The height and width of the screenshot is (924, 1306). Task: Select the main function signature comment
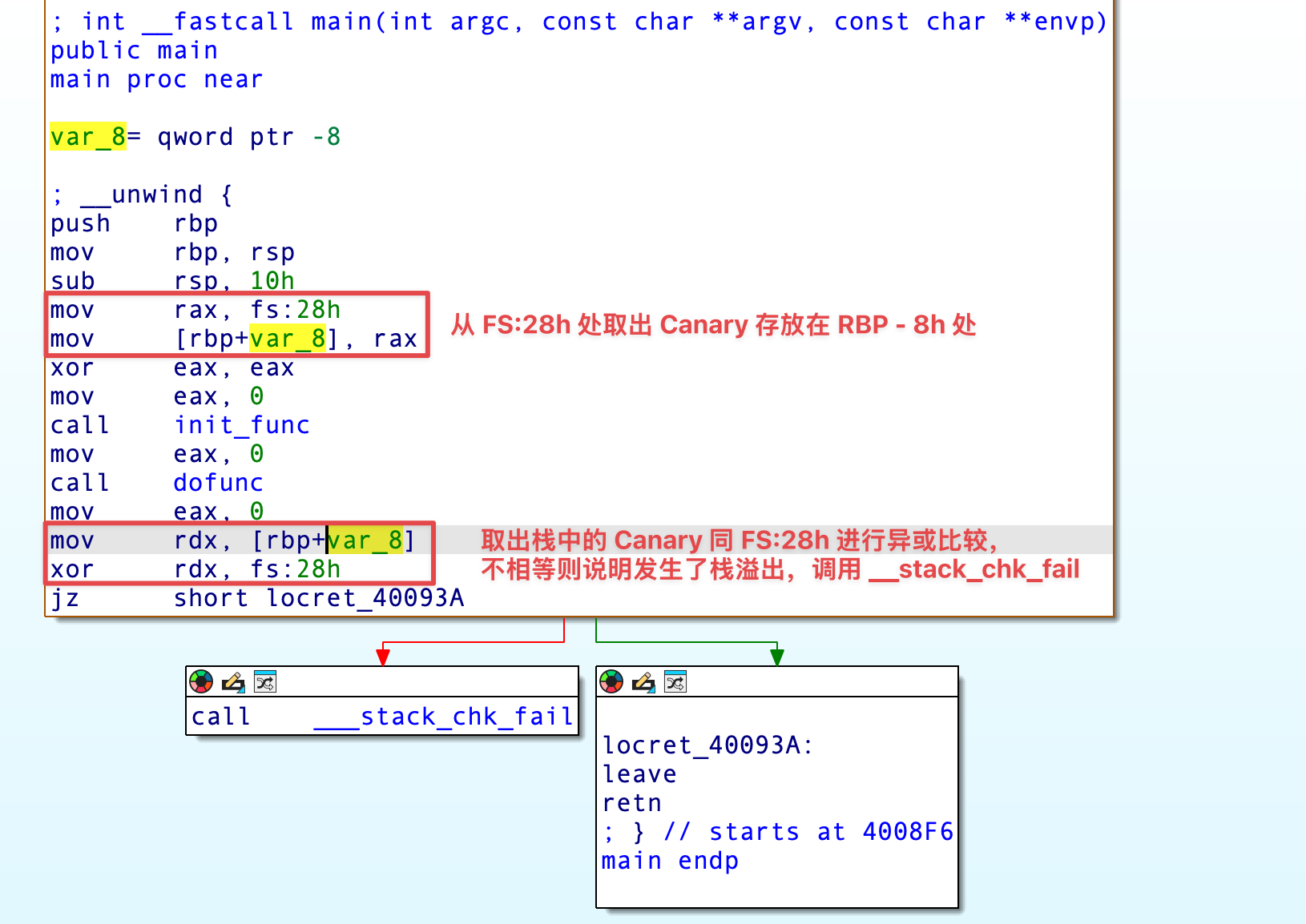click(578, 22)
